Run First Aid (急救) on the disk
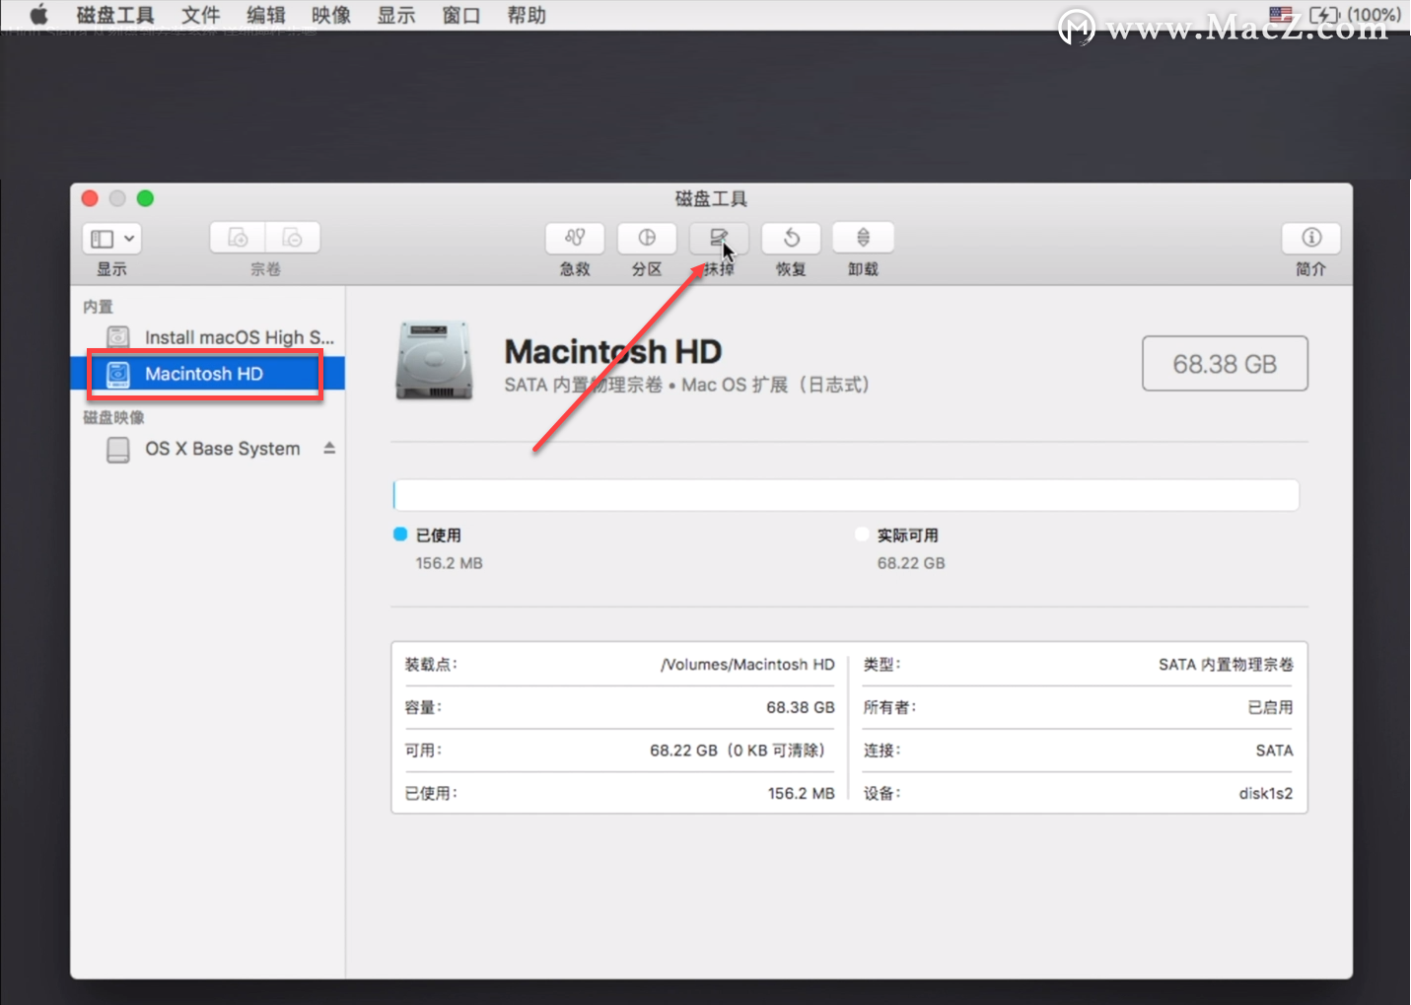The height and width of the screenshot is (1005, 1411). click(575, 238)
